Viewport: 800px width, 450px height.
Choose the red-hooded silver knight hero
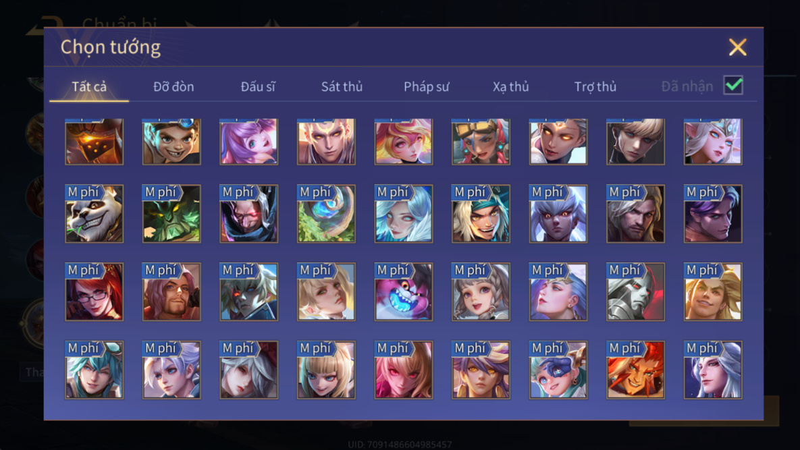pos(635,291)
